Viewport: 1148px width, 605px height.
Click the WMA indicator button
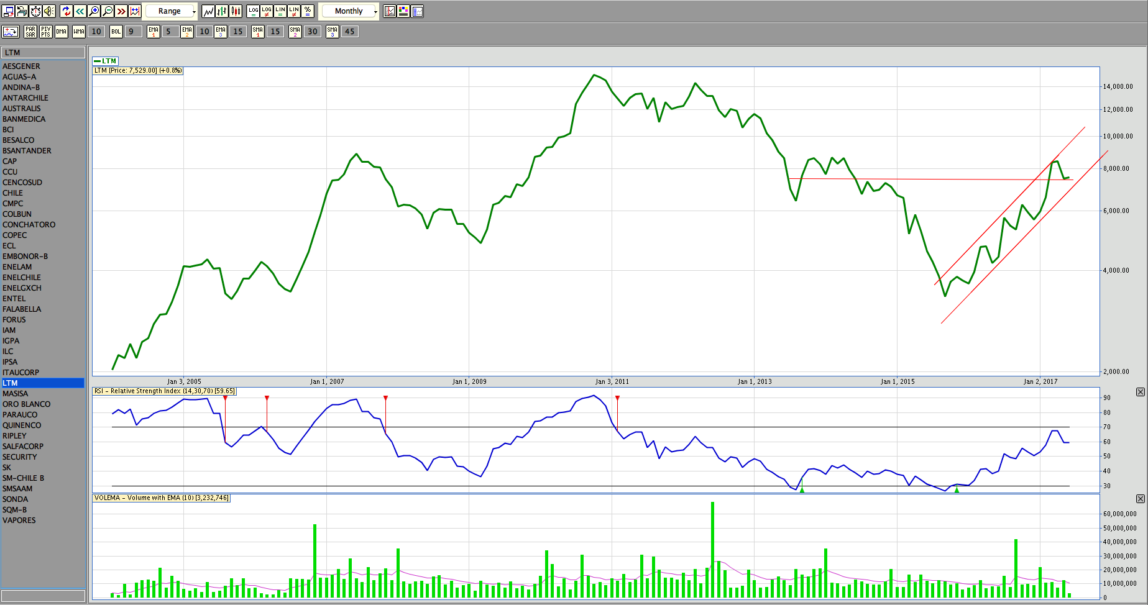tap(79, 32)
